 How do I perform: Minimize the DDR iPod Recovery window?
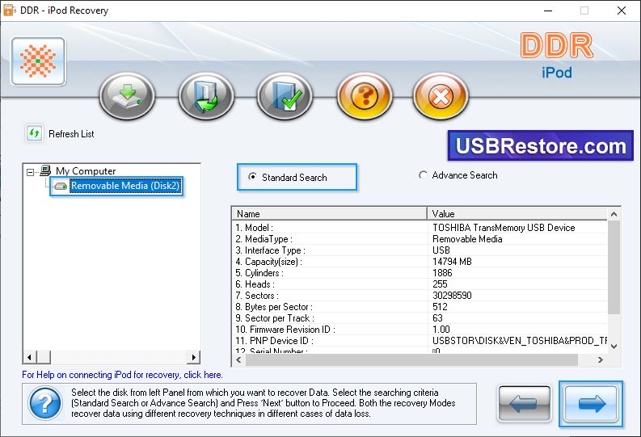point(548,11)
